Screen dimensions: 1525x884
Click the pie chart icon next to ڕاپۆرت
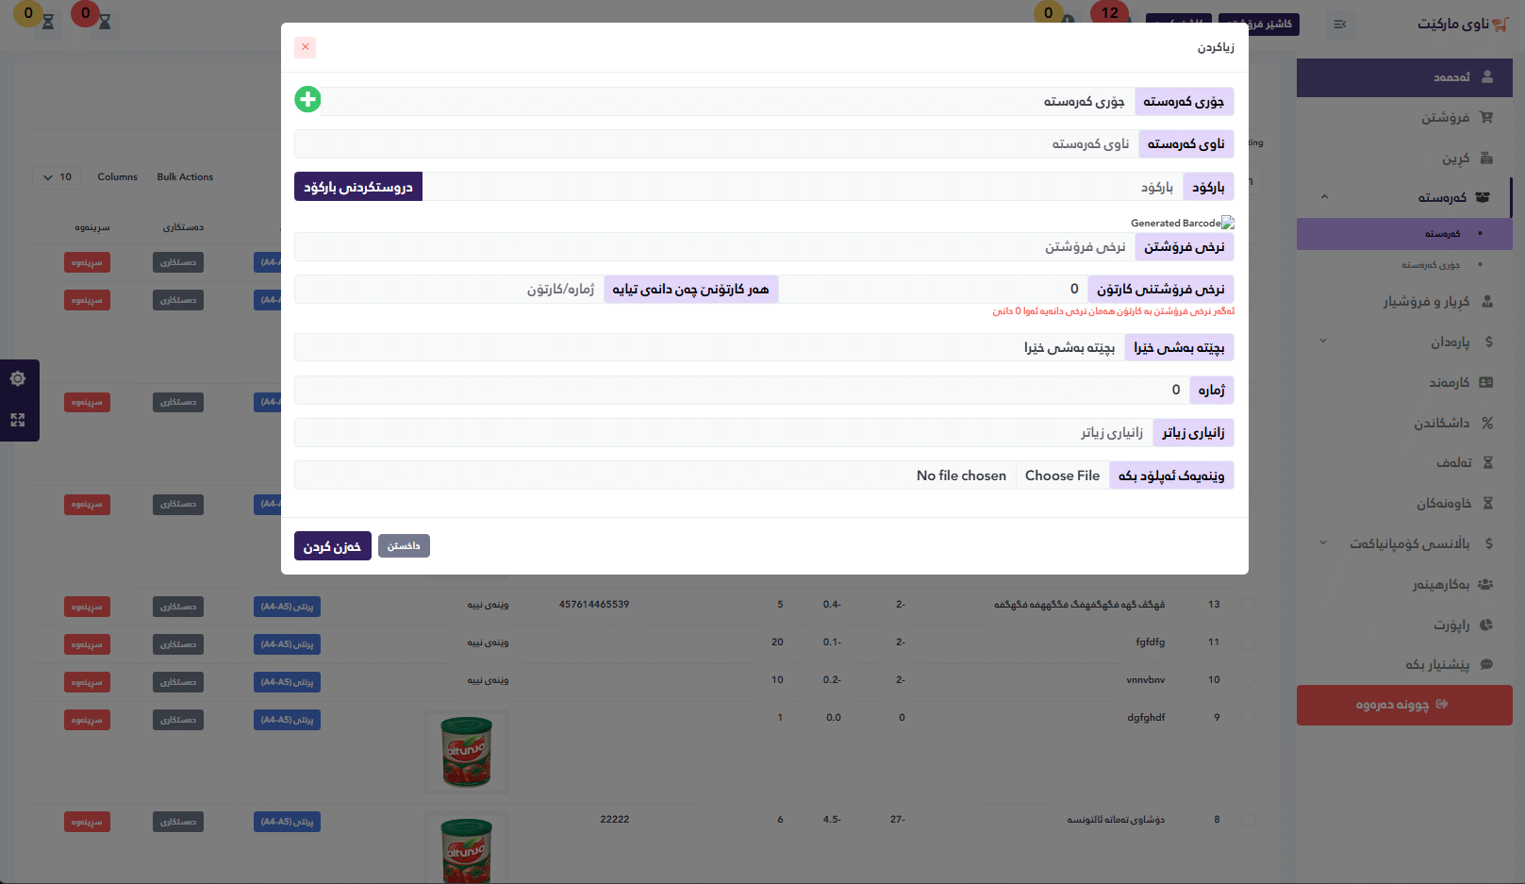click(x=1487, y=625)
